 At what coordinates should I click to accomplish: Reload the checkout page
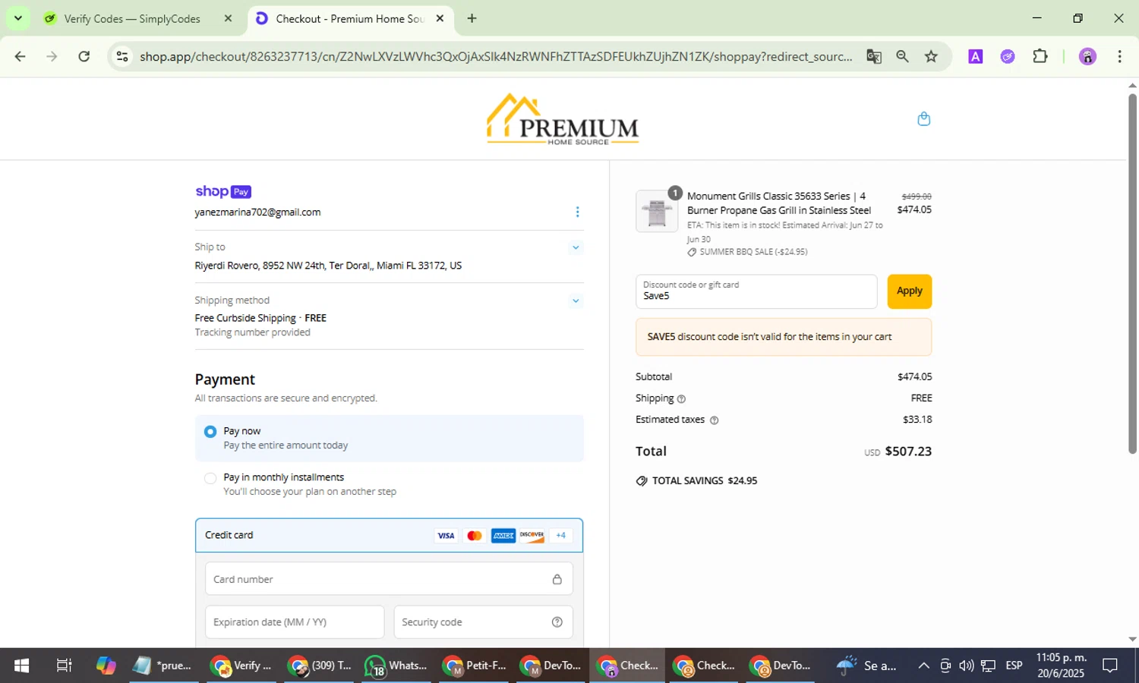click(x=84, y=56)
